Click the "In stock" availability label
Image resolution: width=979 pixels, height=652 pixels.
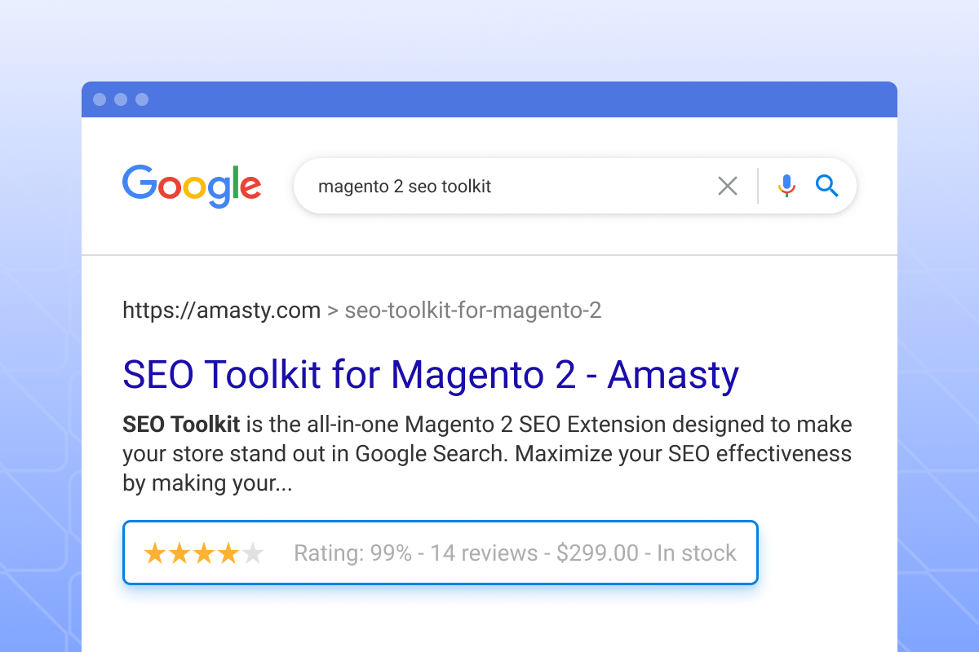pyautogui.click(x=697, y=553)
